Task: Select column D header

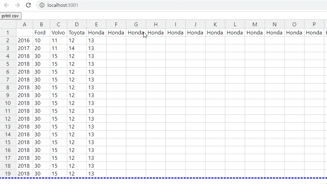Action: [77, 24]
